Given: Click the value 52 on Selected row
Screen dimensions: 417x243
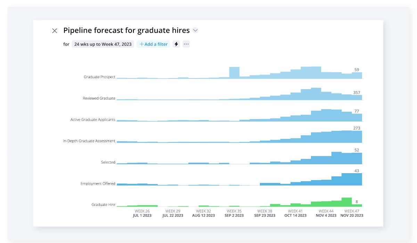Looking at the screenshot, I should point(357,150).
